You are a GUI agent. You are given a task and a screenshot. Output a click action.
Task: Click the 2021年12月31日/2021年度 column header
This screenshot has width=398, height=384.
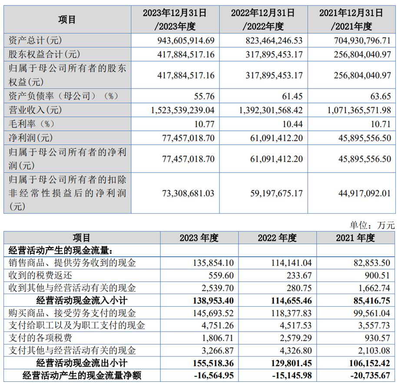(351, 20)
